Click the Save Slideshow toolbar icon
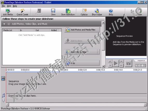The width and height of the screenshot is (148, 111). [x=68, y=12]
